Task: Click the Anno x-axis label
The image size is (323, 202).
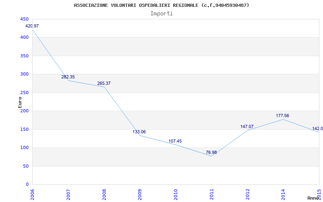Action: click(x=313, y=198)
